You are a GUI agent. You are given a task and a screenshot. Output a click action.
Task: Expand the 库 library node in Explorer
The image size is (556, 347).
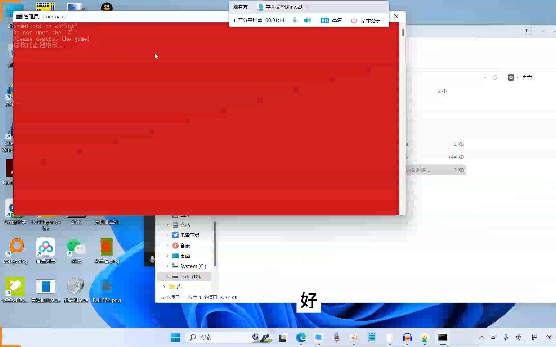pos(164,287)
